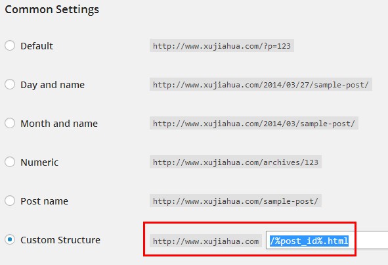Choose the Month and name radio option
Screen dimensions: 388x265
(10, 123)
